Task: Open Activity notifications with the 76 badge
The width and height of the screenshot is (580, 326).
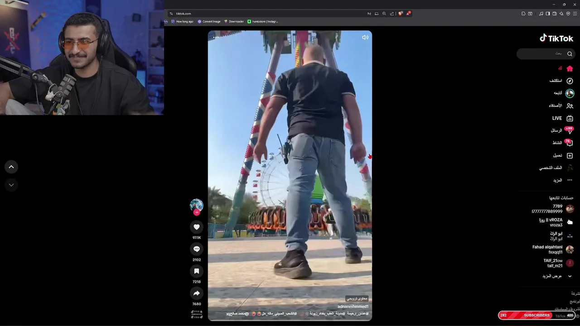Action: (x=562, y=143)
